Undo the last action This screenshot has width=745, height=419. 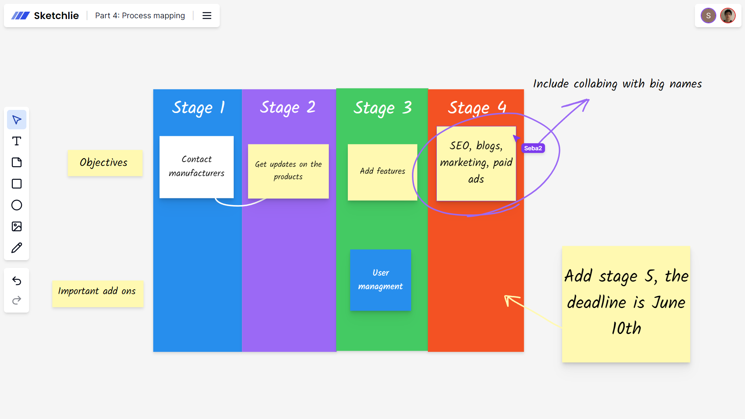point(17,281)
